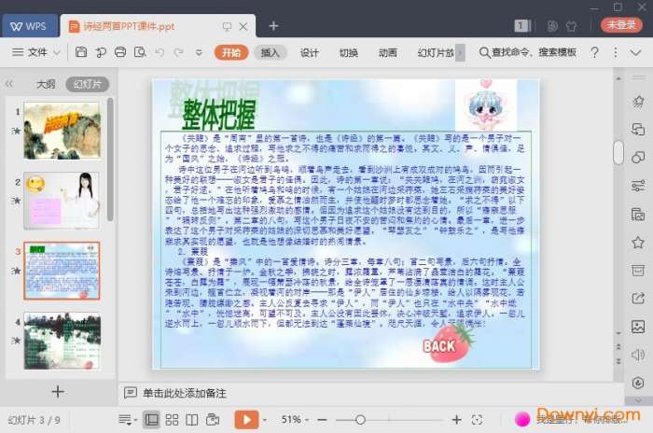Click the animation star under slide 1 number
Image resolution: width=653 pixels, height=433 pixels.
click(17, 131)
